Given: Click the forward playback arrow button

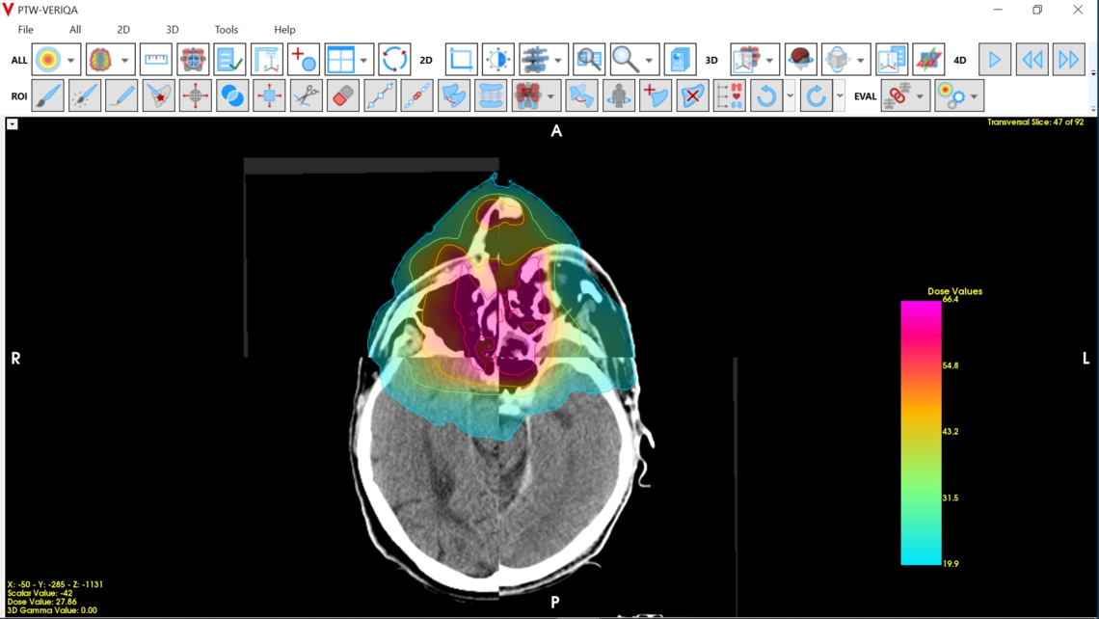Looking at the screenshot, I should pos(994,59).
